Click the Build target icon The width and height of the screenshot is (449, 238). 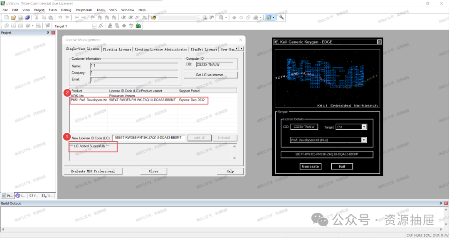coord(13,26)
